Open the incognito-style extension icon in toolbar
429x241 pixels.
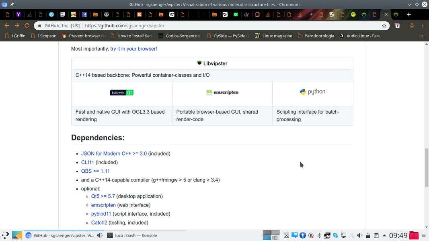(x=412, y=26)
